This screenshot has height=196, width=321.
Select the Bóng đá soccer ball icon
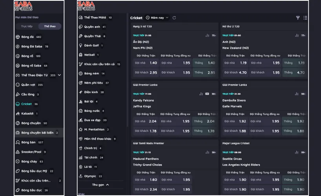pos(18,37)
